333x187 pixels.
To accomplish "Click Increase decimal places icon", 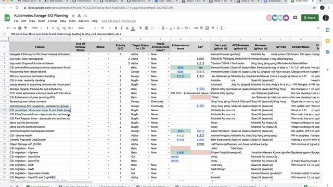I will click(63, 28).
